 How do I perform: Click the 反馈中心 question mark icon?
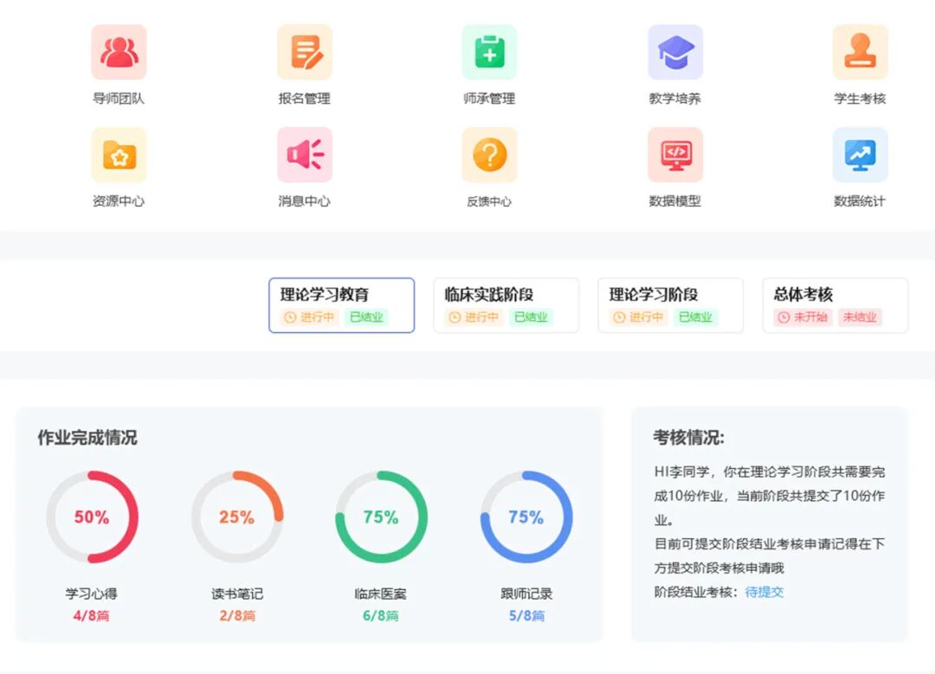tap(489, 156)
